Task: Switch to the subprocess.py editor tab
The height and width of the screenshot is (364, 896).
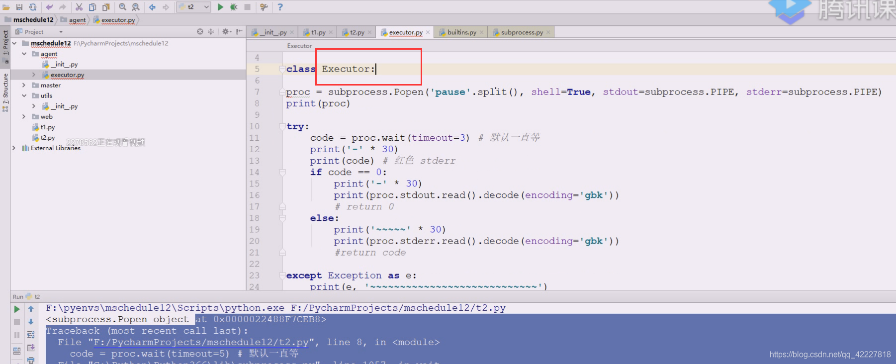Action: 521,32
